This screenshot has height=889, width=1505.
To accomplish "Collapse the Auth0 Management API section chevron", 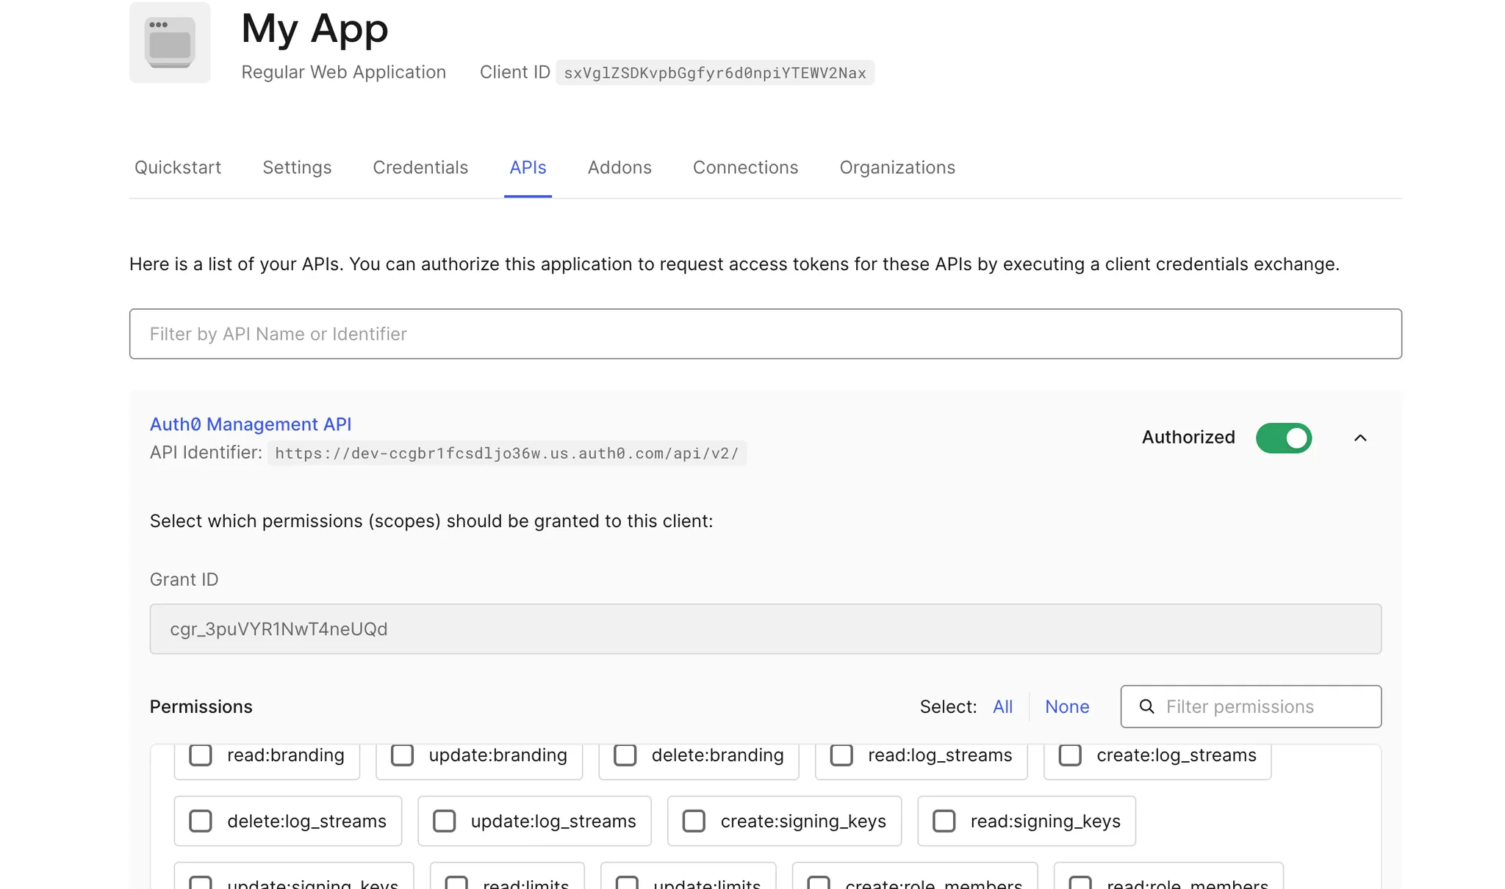I will point(1360,438).
